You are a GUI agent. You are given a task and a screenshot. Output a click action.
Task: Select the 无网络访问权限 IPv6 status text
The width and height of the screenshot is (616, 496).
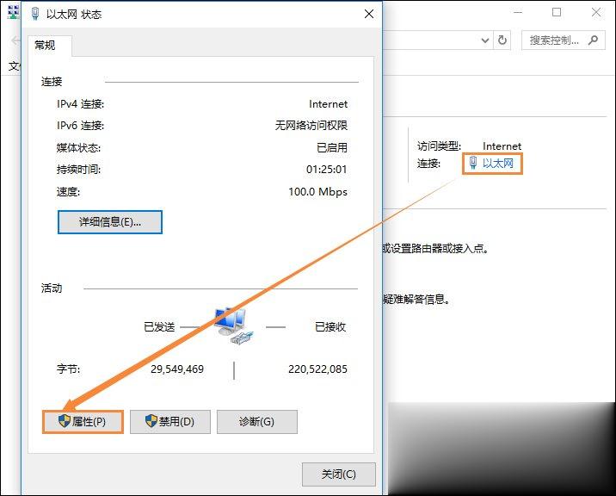click(311, 126)
